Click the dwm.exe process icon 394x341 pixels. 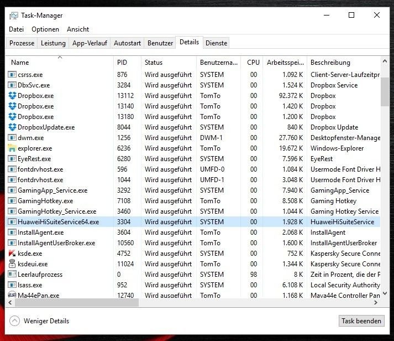click(x=12, y=138)
